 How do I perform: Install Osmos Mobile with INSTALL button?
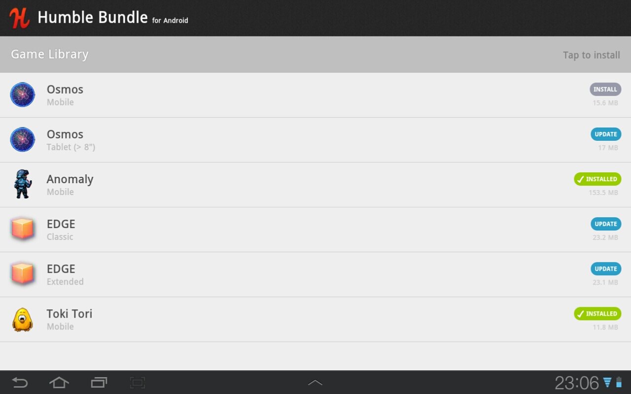point(605,89)
